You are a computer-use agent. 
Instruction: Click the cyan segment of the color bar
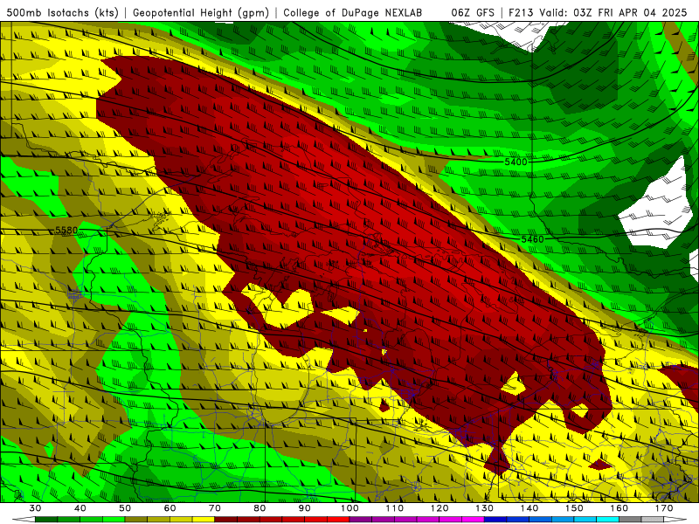[607, 520]
